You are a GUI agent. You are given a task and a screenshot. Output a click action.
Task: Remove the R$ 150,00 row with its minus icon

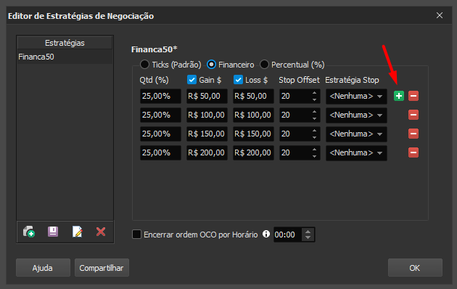click(413, 134)
